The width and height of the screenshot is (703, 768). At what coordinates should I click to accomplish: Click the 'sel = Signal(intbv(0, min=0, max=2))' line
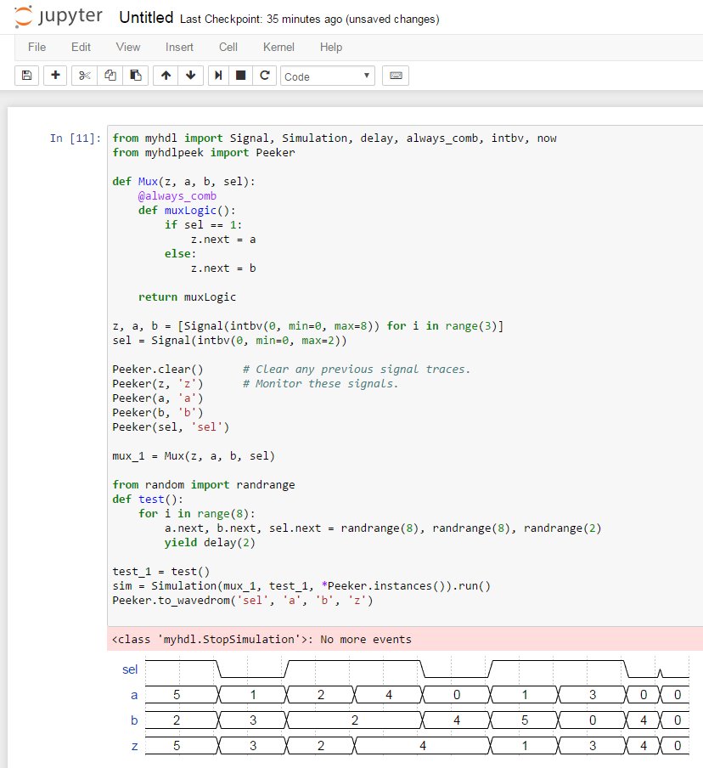[229, 340]
